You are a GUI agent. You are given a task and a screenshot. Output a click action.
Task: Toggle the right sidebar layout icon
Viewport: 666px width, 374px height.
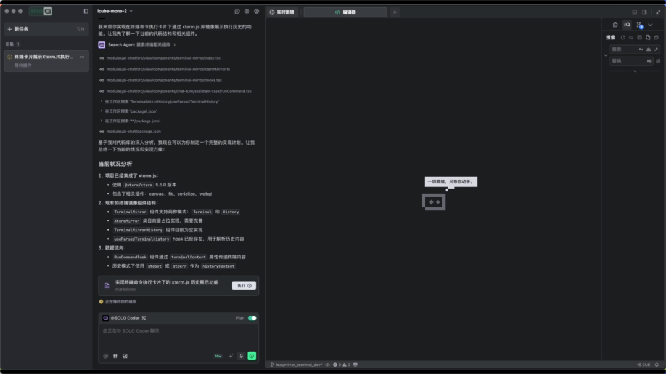(644, 12)
